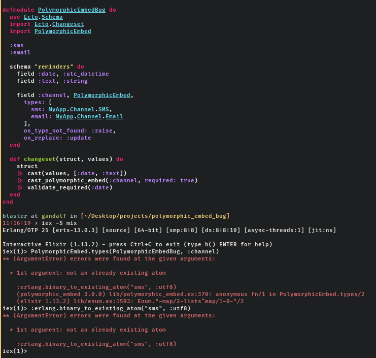Click the gandalf hostname in the prompt
The width and height of the screenshot is (376, 358).
[54, 216]
